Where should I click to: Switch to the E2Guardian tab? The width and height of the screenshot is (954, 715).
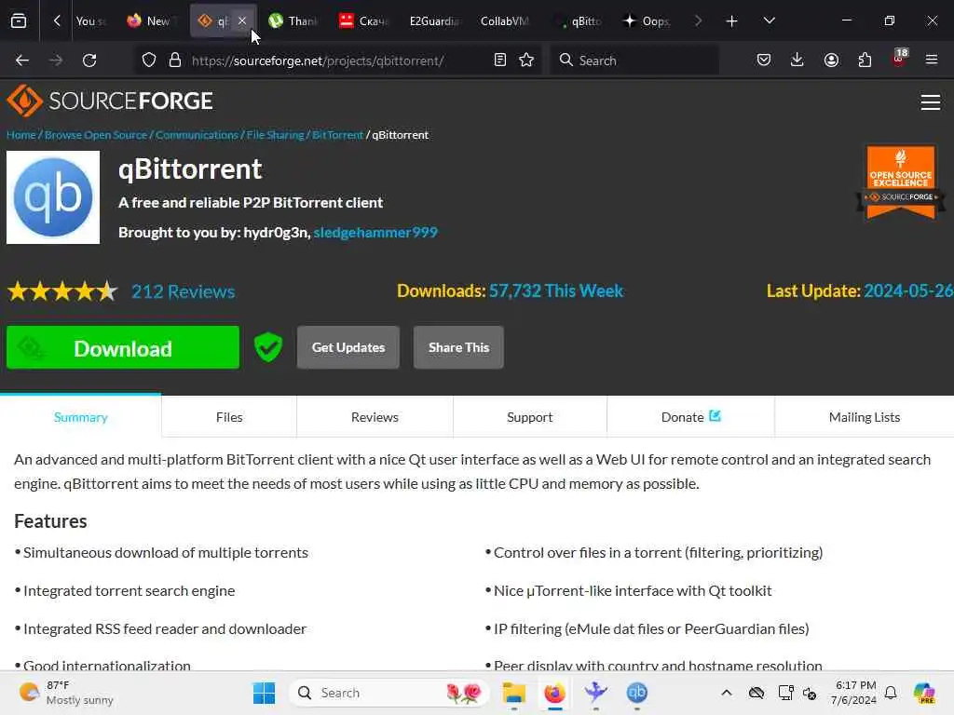coord(434,20)
